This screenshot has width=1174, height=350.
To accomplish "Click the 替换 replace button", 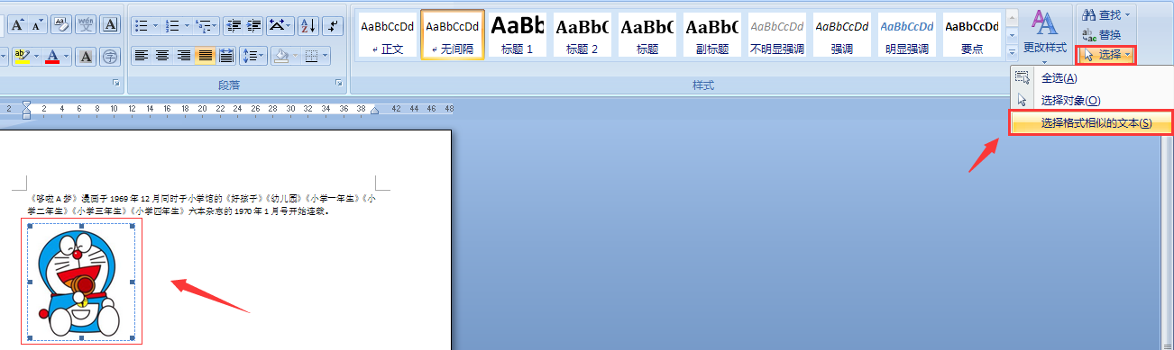I will click(1102, 34).
